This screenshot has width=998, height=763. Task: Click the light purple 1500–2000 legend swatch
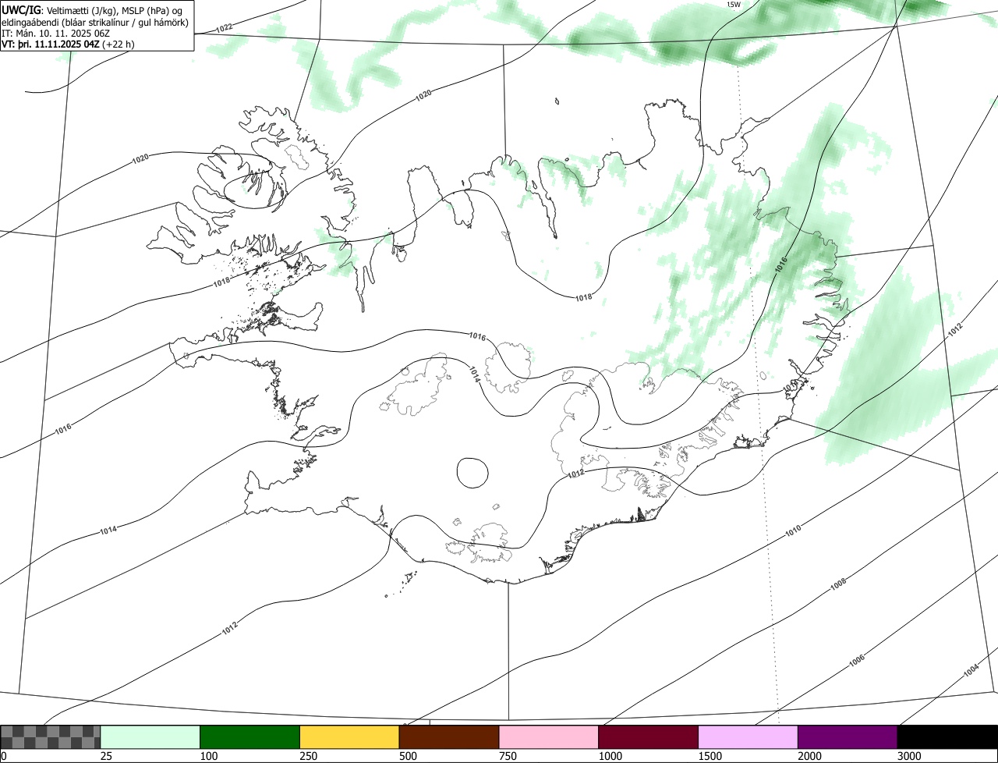[748, 736]
